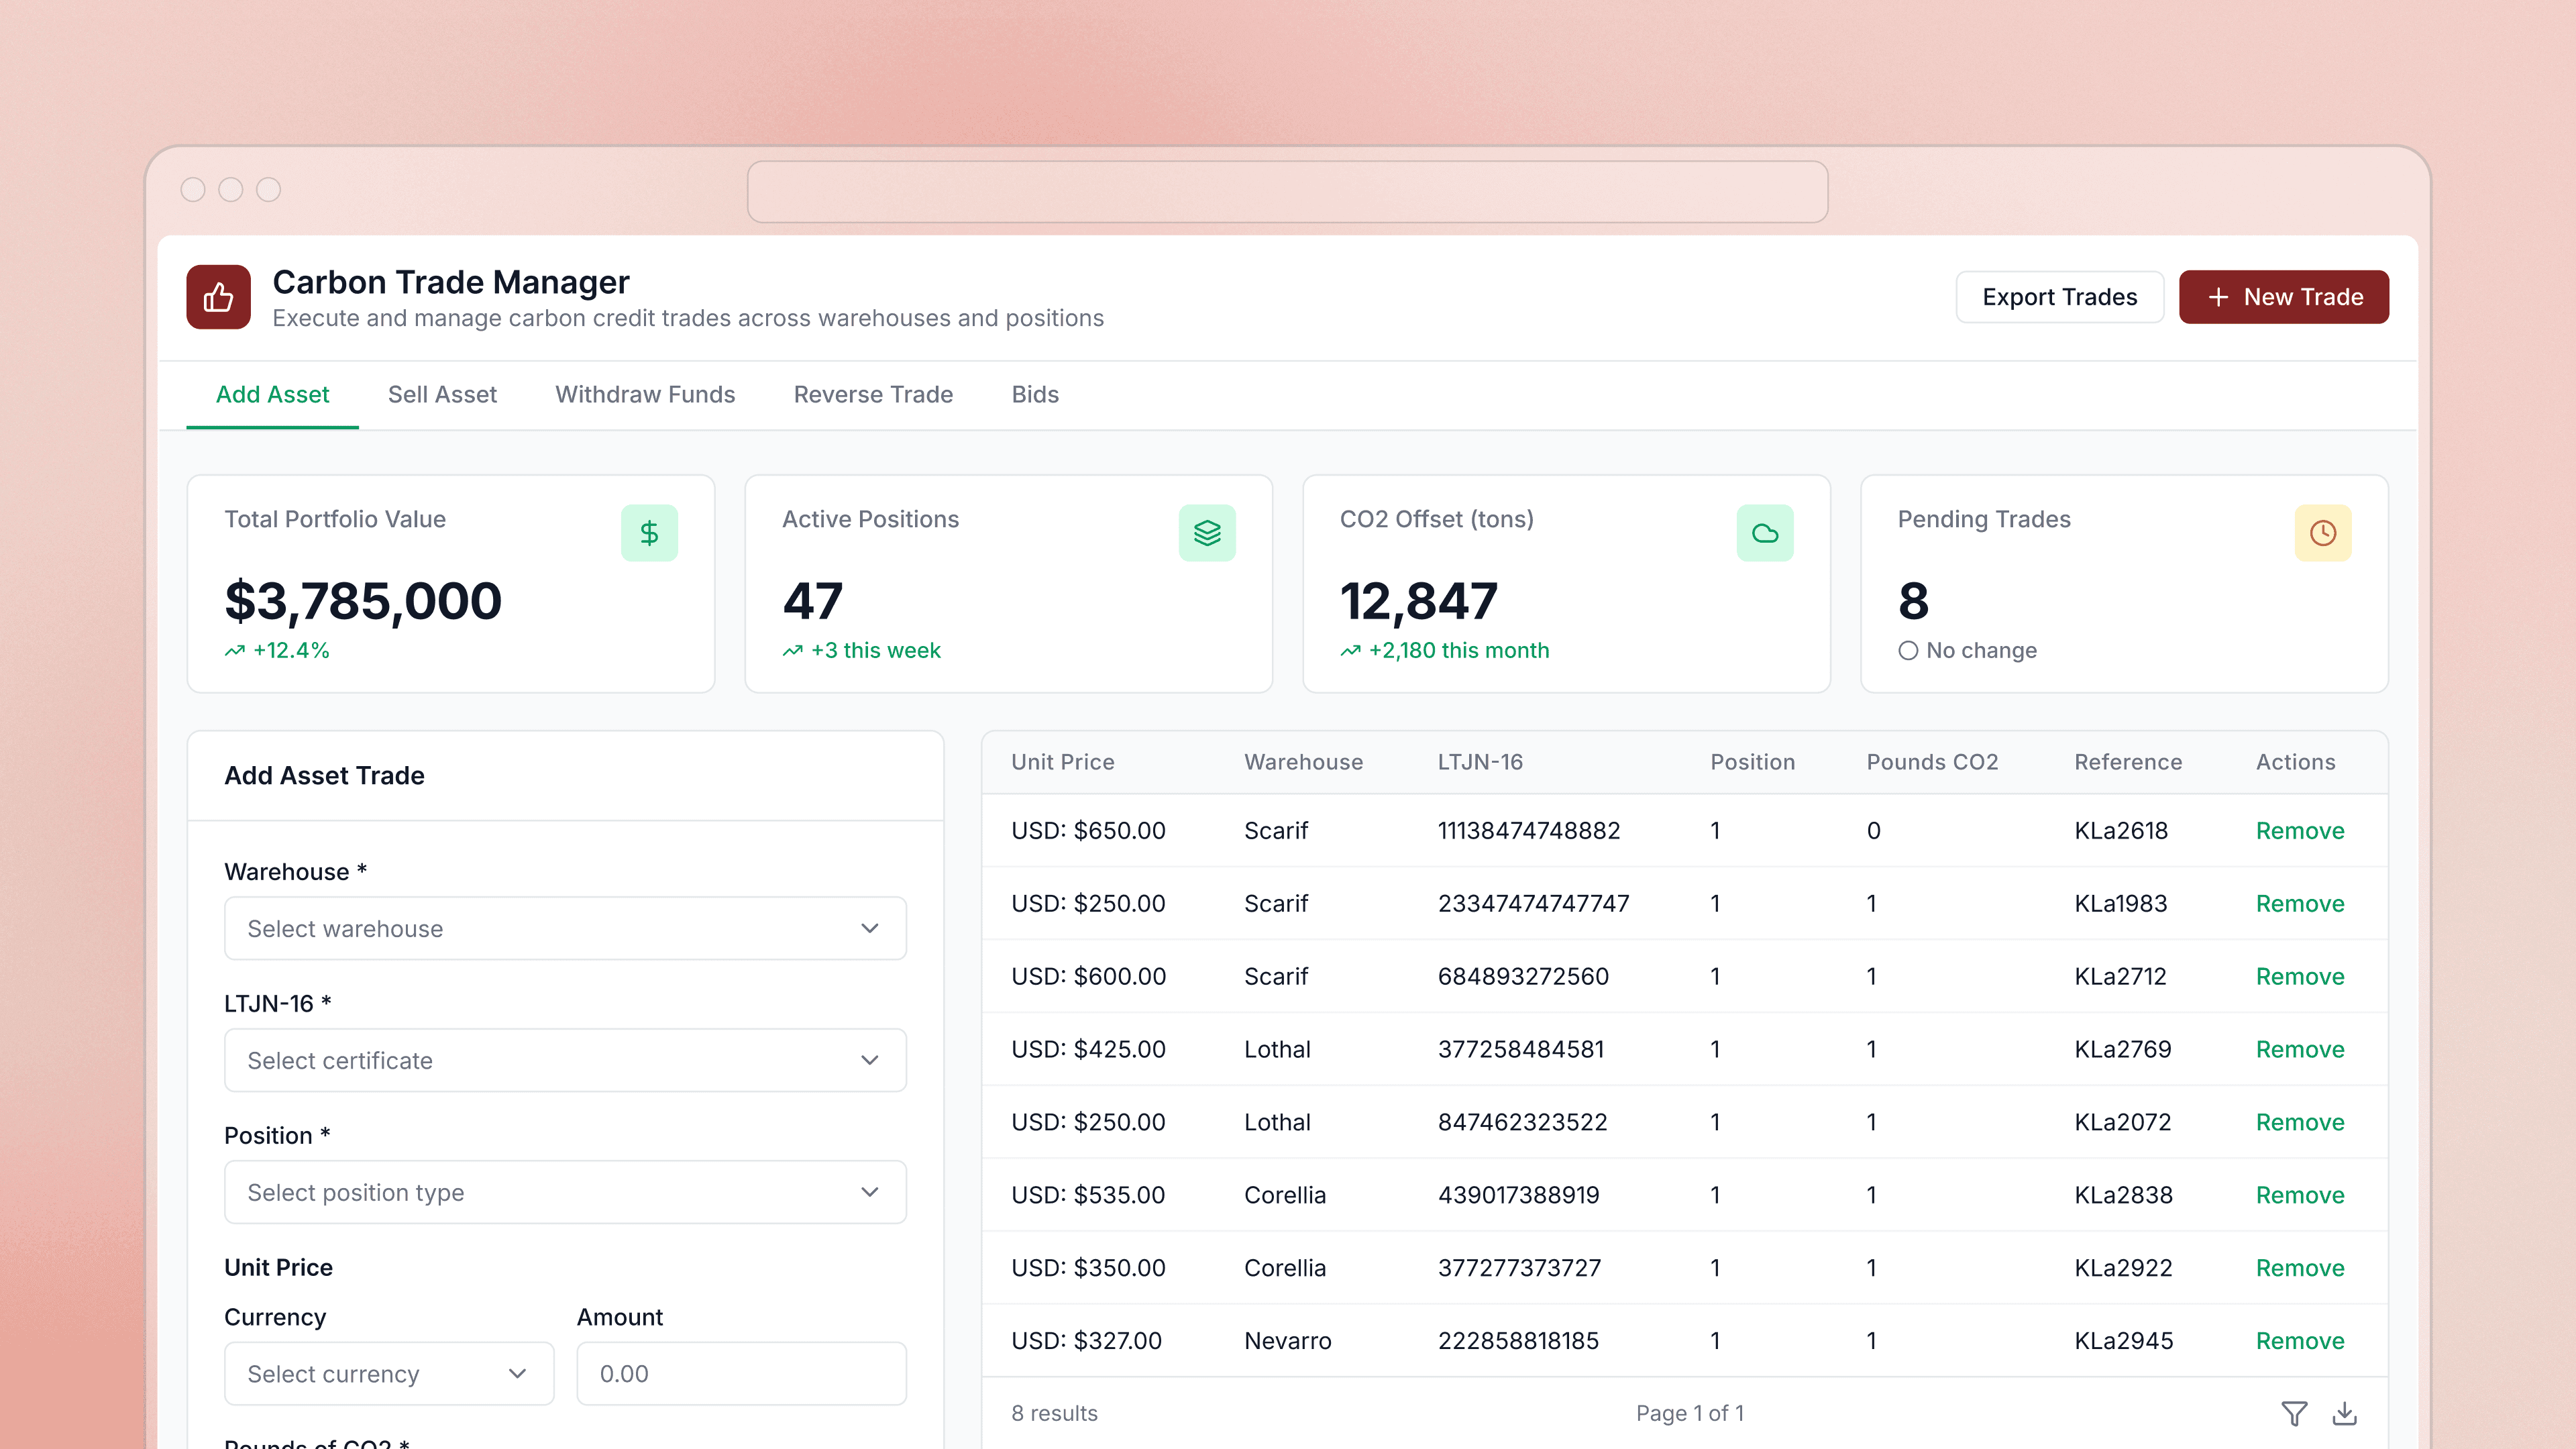The image size is (2576, 1449).
Task: Click the browser address bar
Action: pyautogui.click(x=1287, y=191)
